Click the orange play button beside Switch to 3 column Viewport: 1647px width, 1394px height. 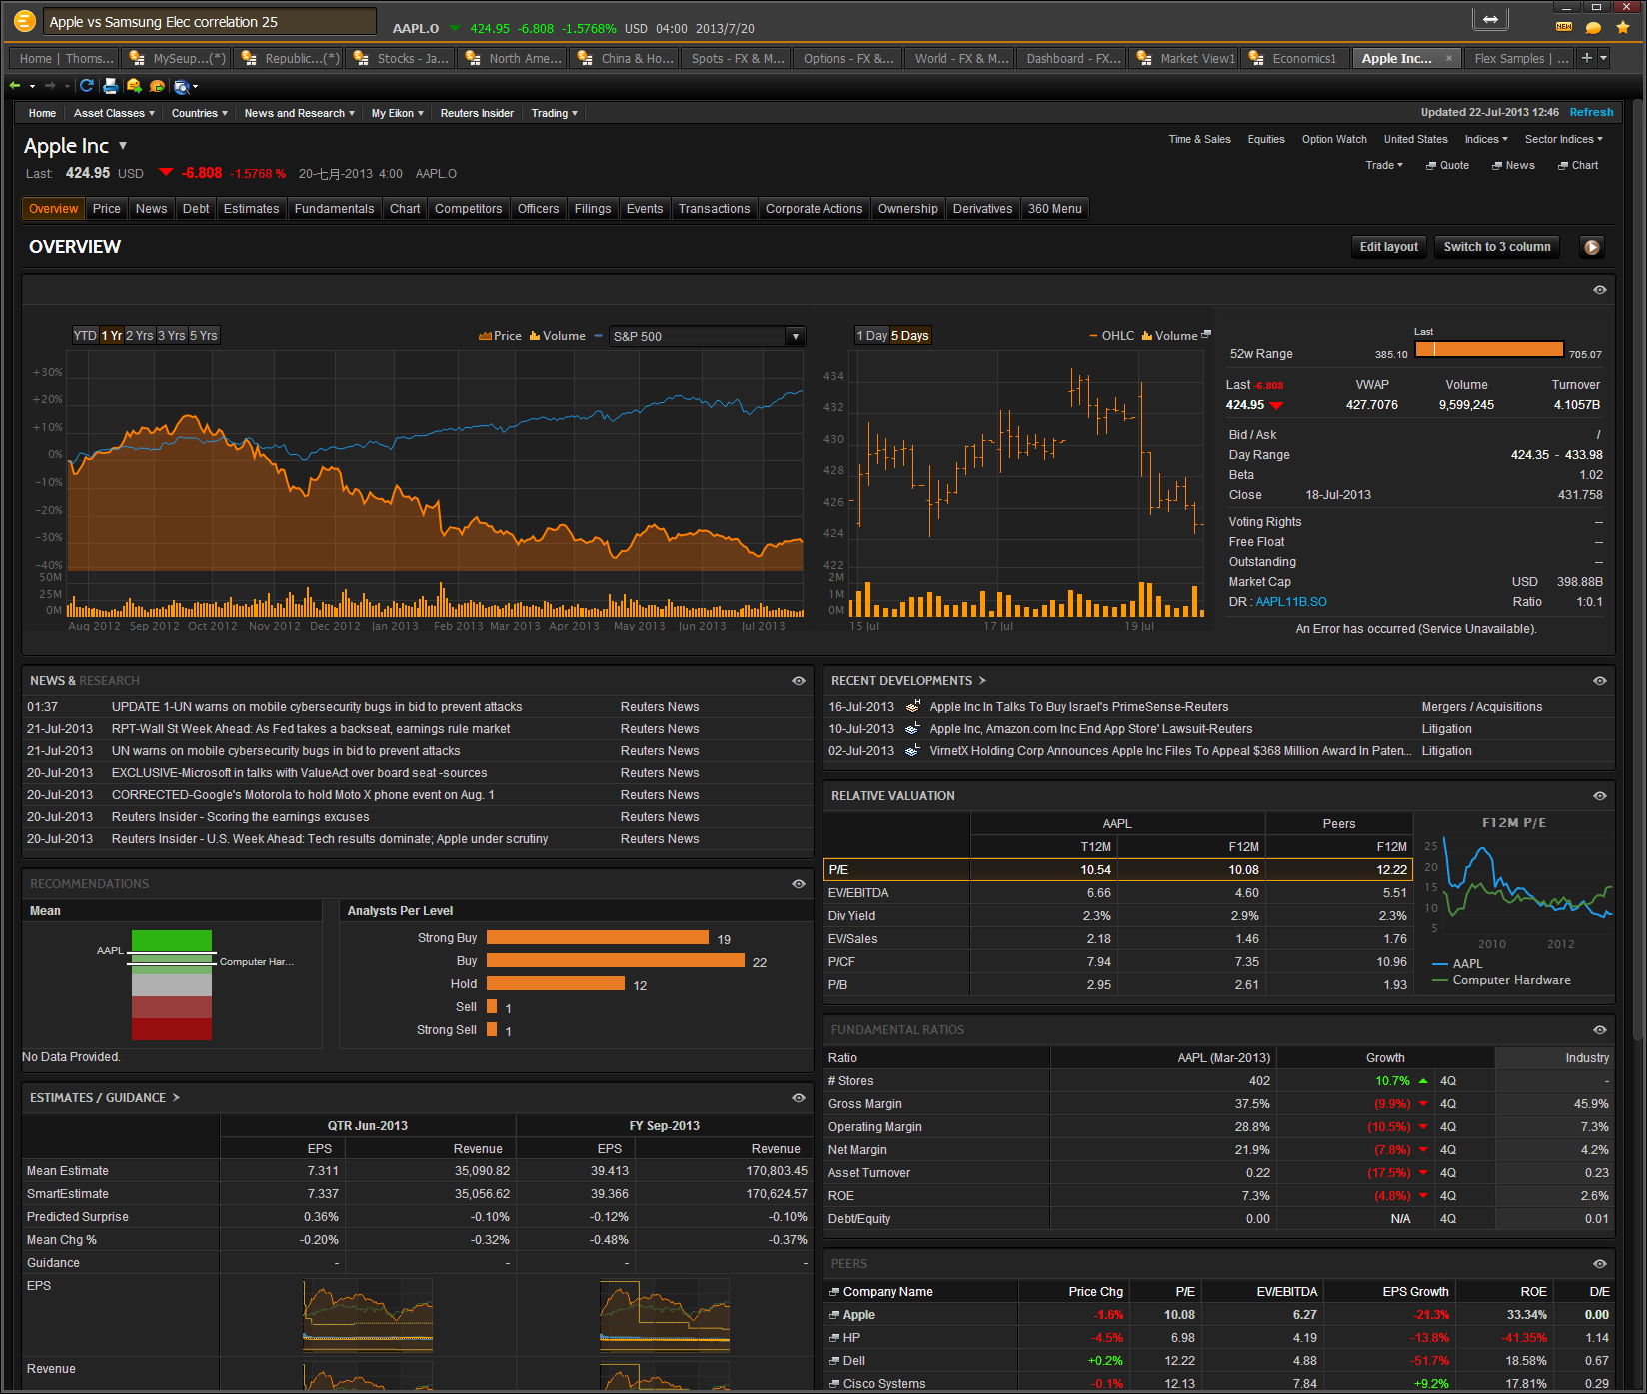[x=1592, y=247]
